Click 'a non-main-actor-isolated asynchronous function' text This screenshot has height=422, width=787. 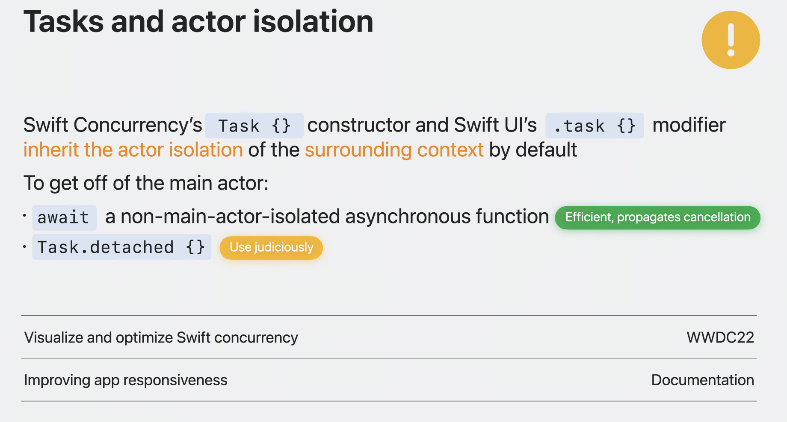coord(327,217)
